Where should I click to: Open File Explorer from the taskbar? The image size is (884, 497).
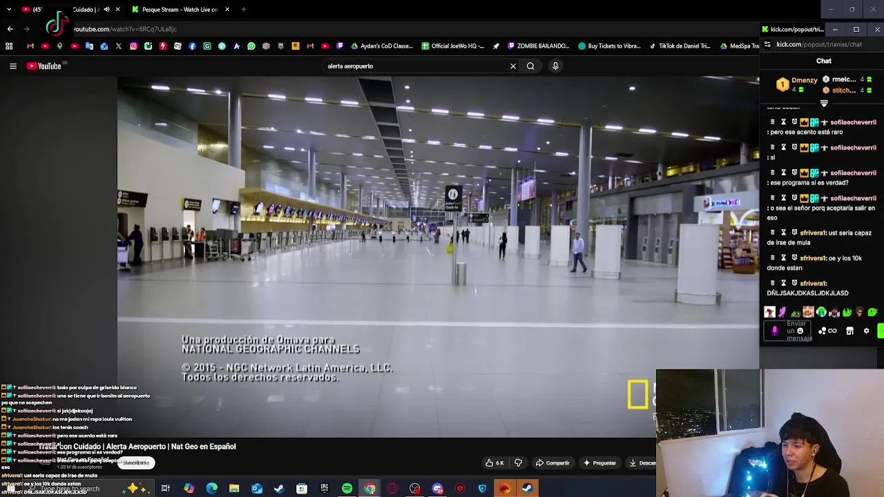[x=234, y=489]
